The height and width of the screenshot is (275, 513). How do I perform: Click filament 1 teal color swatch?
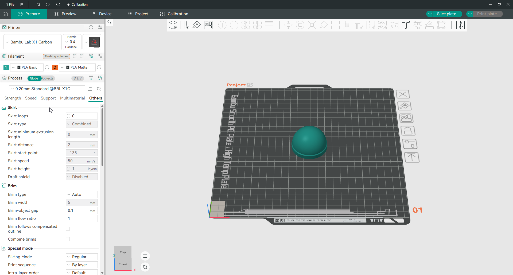[x=6, y=67]
